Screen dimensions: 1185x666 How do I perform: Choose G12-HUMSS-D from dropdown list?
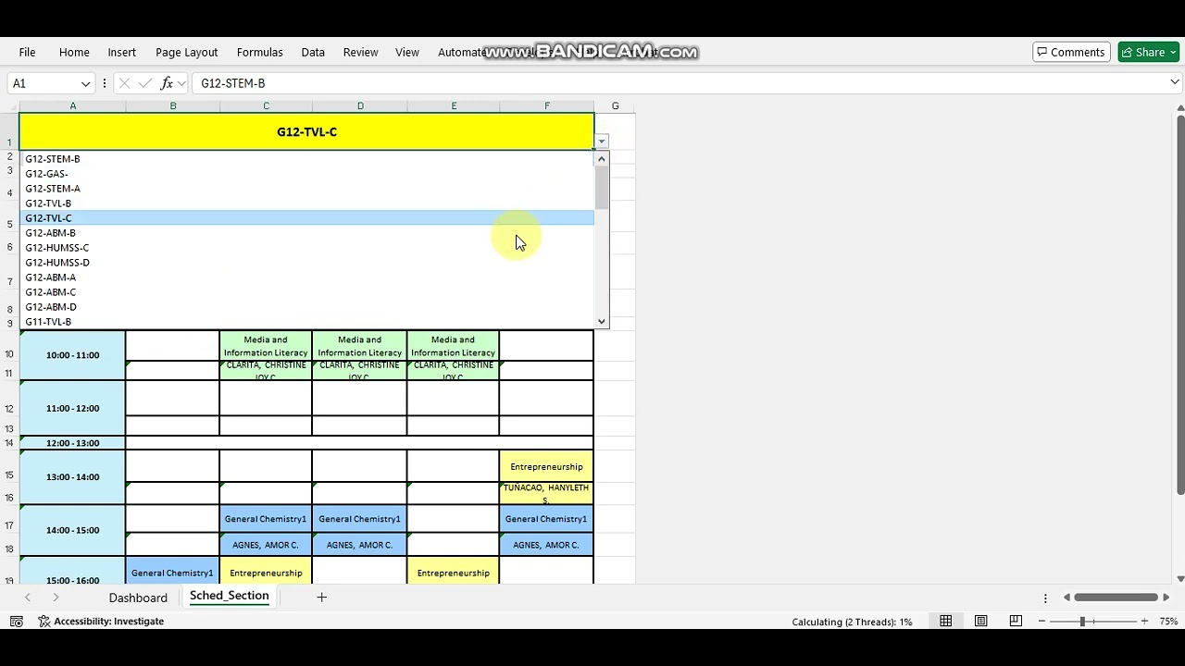[306, 263]
